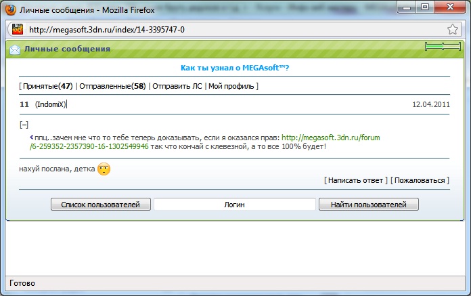Viewport: 471px width, 296px height.
Task: Open the 'Как ты узнал о MEGAsoft™?' link
Action: [235, 68]
